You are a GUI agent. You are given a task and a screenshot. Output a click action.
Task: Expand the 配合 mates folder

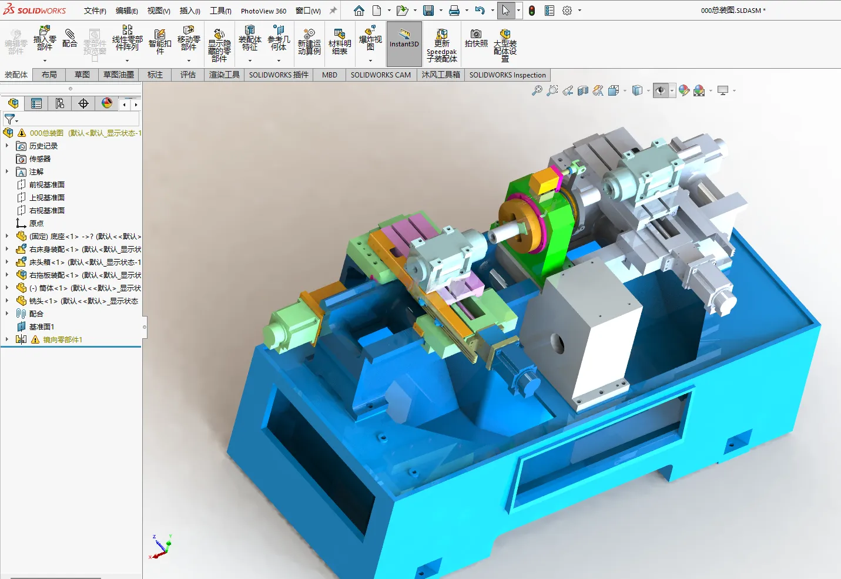[x=7, y=314]
